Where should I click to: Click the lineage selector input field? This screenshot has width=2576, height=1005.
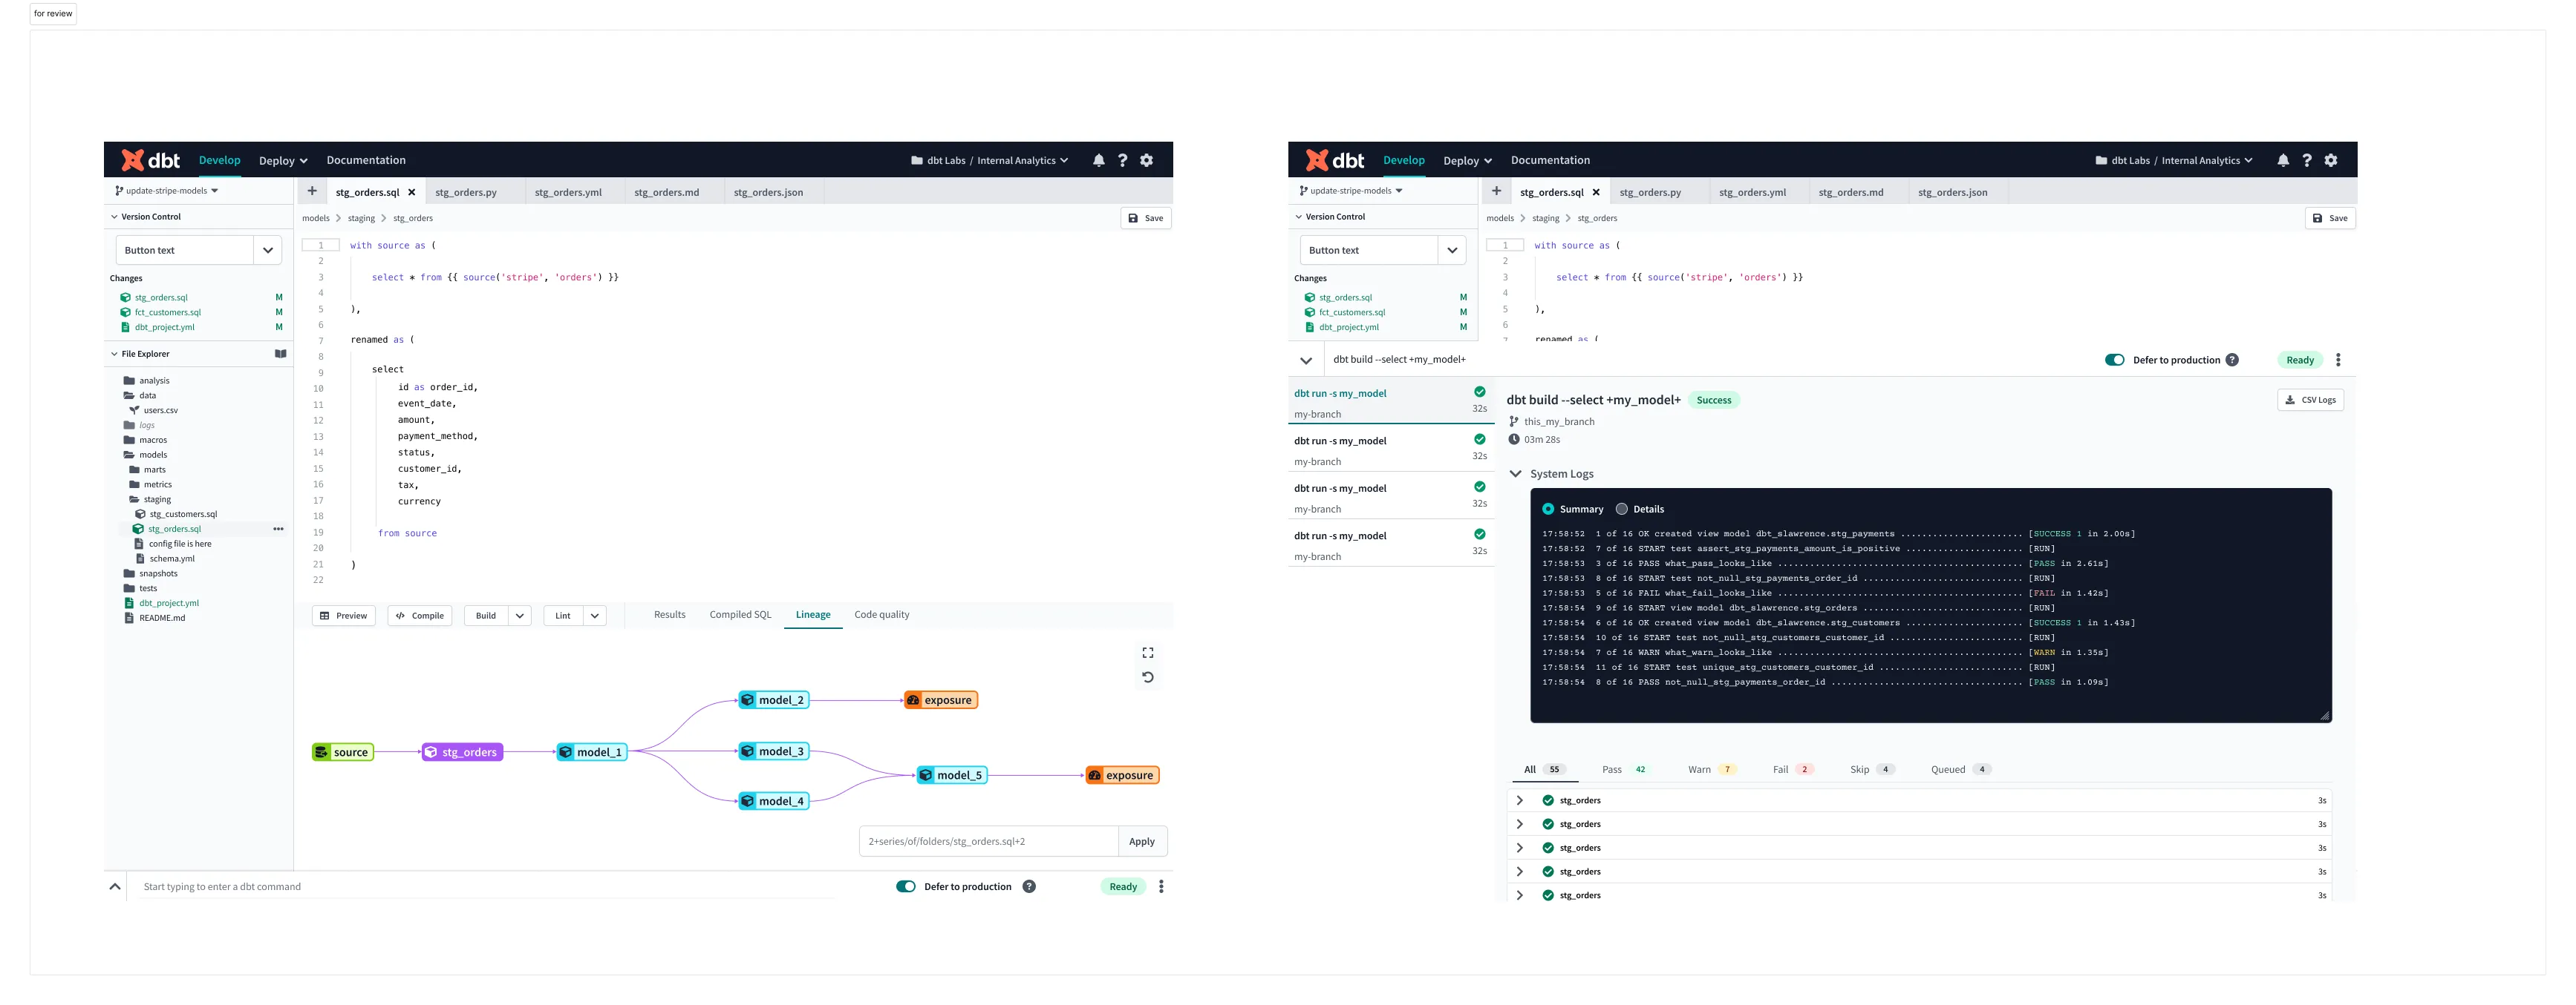pyautogui.click(x=988, y=841)
